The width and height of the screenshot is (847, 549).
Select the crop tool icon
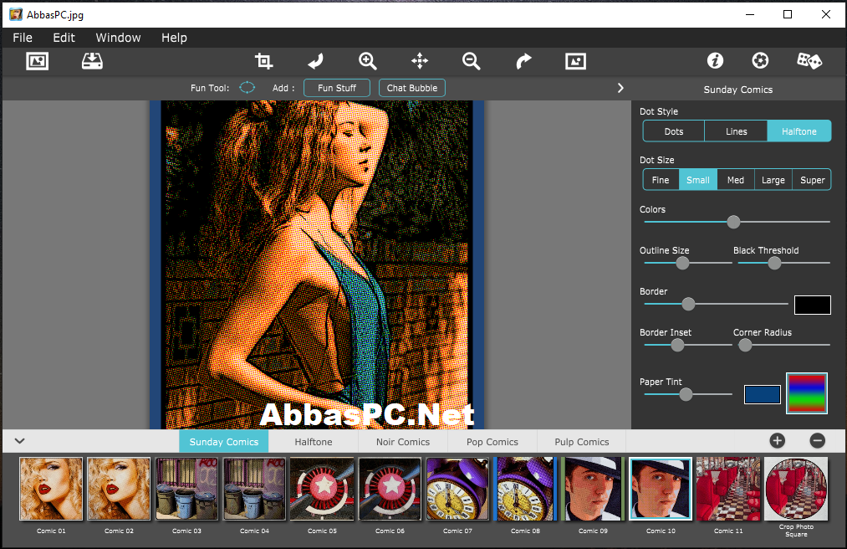263,61
